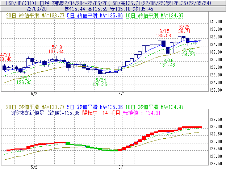Image resolution: width=226 pixels, height=172 pixels.
Task: Click the 陽転中 status text
Action: click(90, 113)
